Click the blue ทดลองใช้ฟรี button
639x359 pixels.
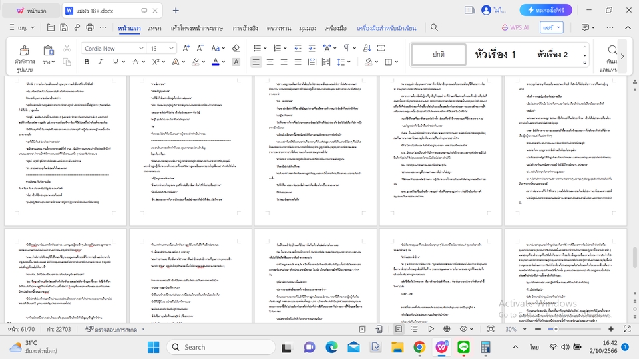point(546,10)
